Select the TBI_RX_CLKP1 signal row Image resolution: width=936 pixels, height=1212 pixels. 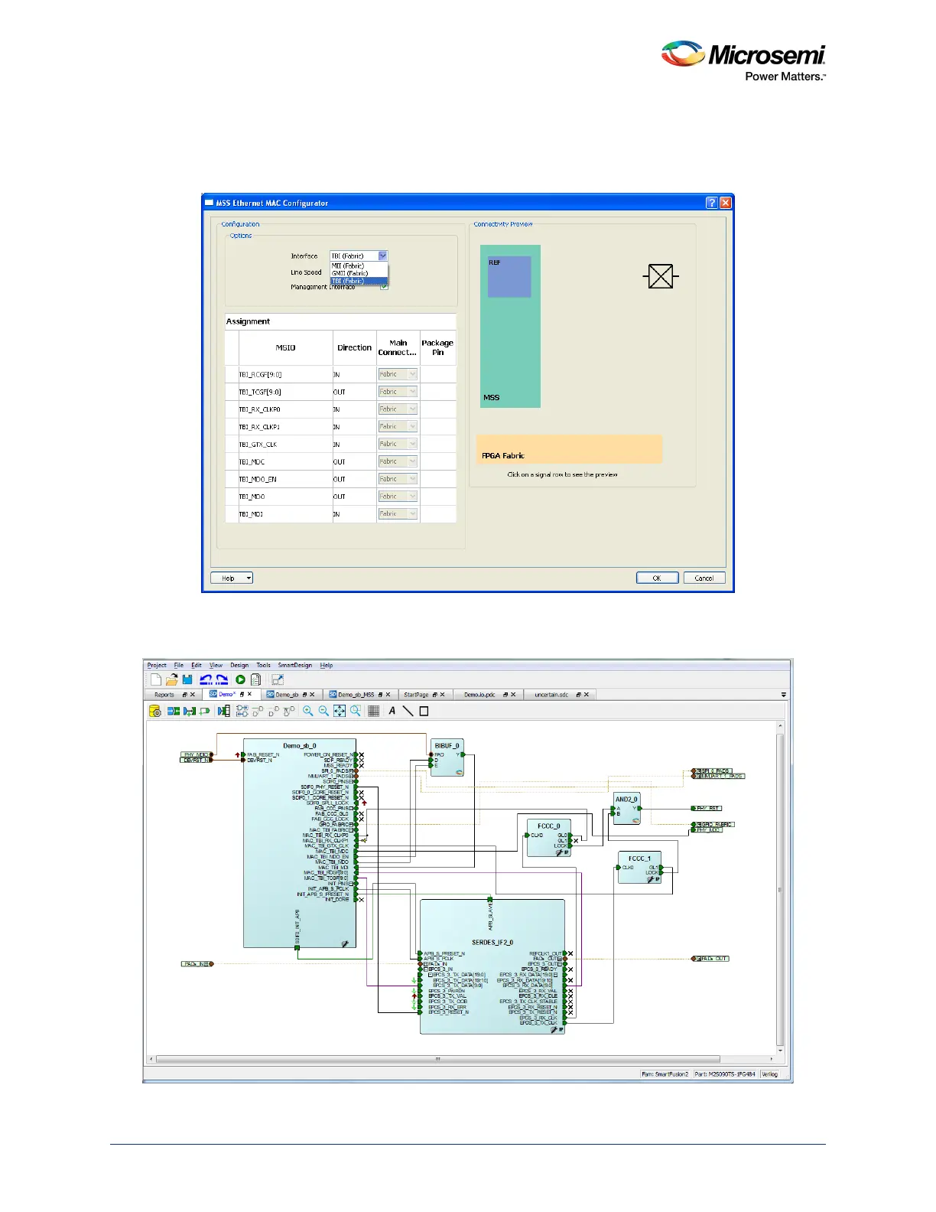(340, 427)
